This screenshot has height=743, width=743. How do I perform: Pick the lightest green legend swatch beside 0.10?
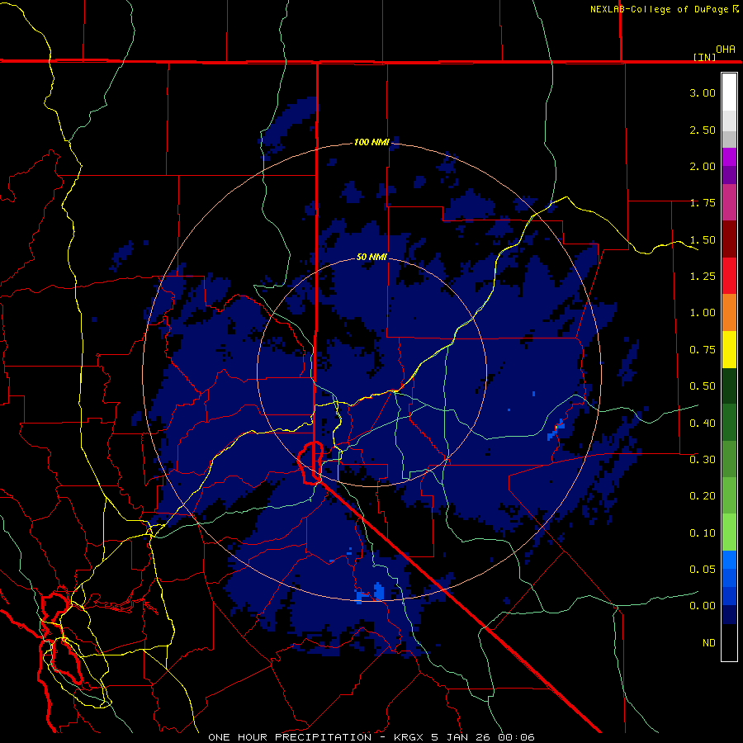point(729,532)
